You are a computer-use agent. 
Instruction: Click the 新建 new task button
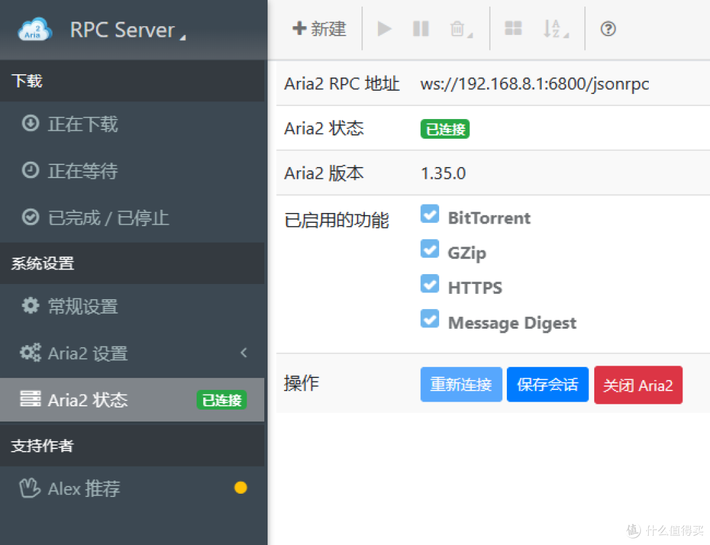coord(319,29)
